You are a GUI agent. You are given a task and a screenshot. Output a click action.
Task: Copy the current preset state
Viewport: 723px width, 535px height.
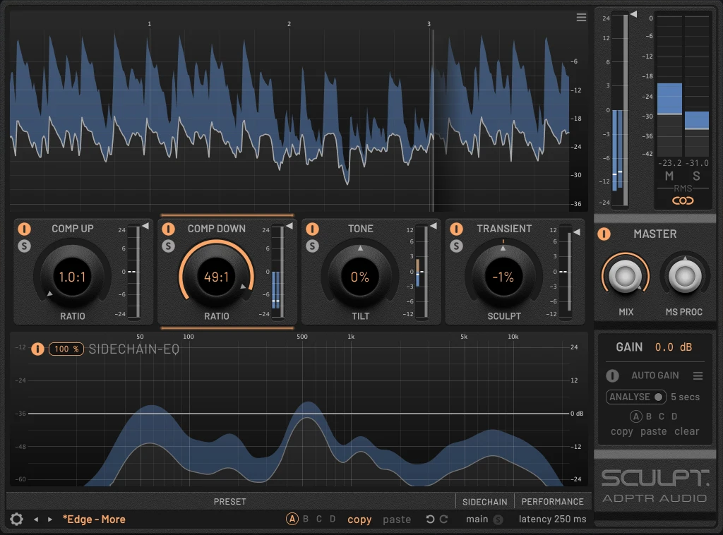[x=359, y=519]
